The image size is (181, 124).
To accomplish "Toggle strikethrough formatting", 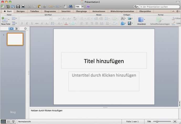I will coord(37,23).
